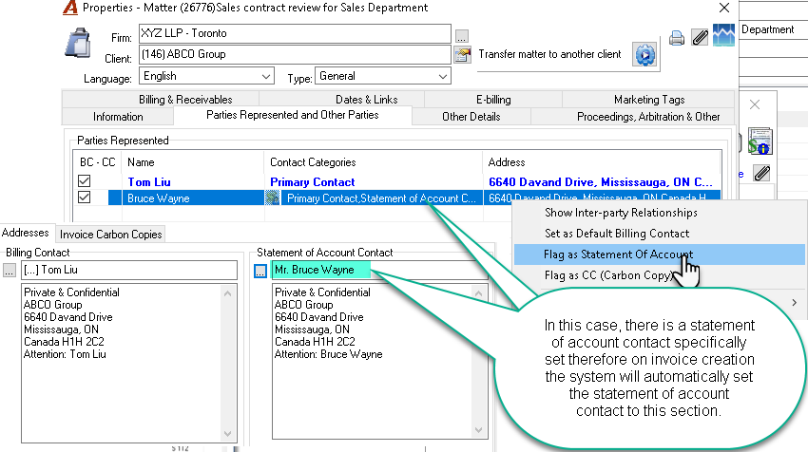
Task: Close the Properties - Matter window
Action: tap(724, 8)
